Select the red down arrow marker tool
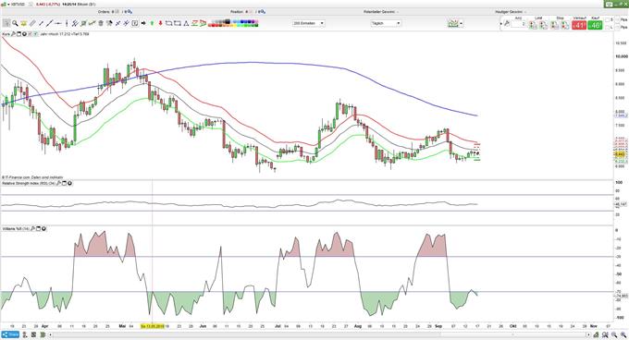 click(160, 23)
